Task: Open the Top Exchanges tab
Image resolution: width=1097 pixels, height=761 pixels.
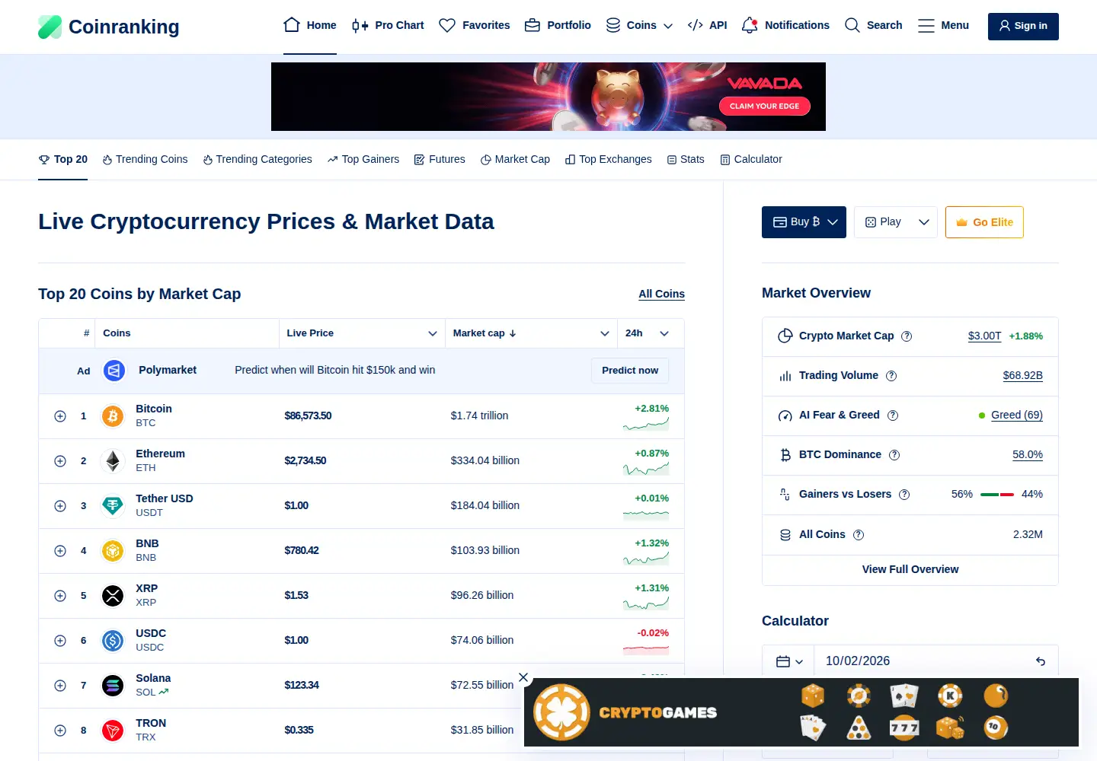Action: [x=609, y=159]
